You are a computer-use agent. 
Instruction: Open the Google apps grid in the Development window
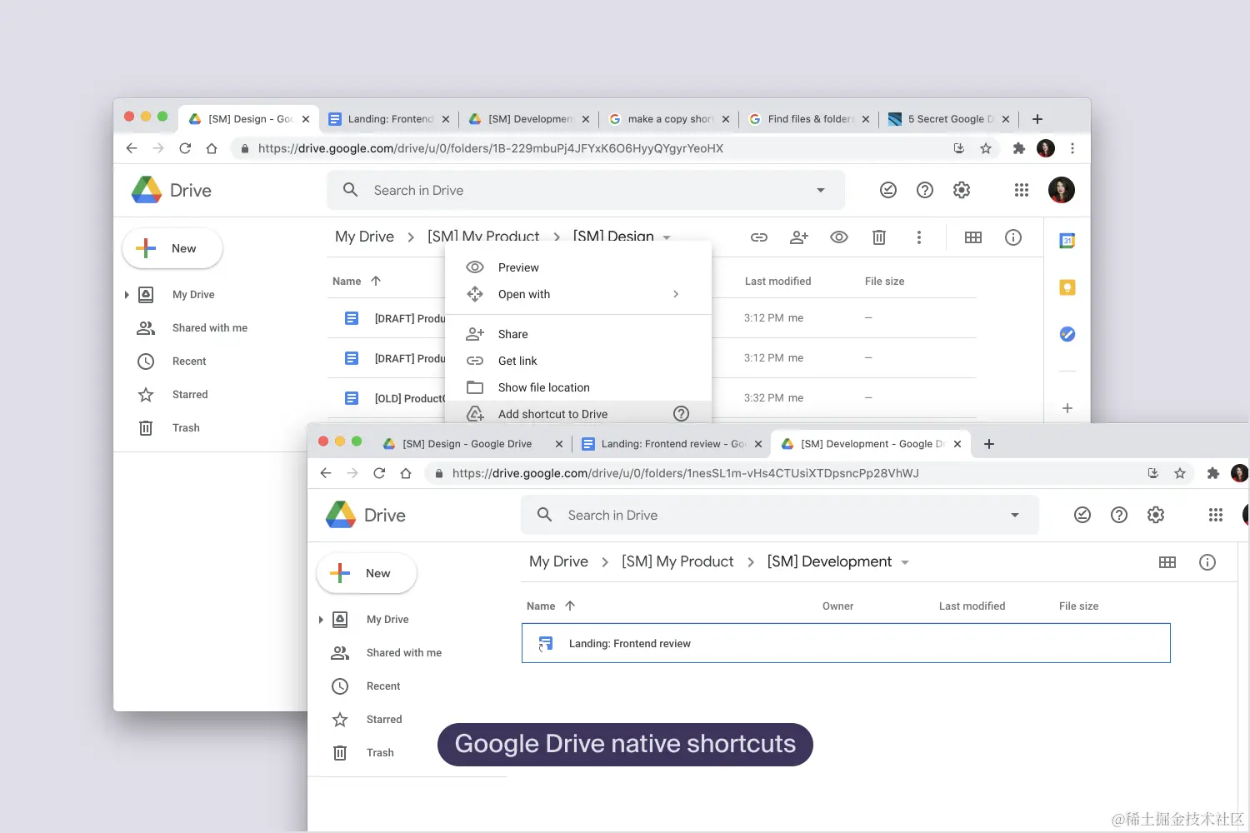click(1216, 515)
